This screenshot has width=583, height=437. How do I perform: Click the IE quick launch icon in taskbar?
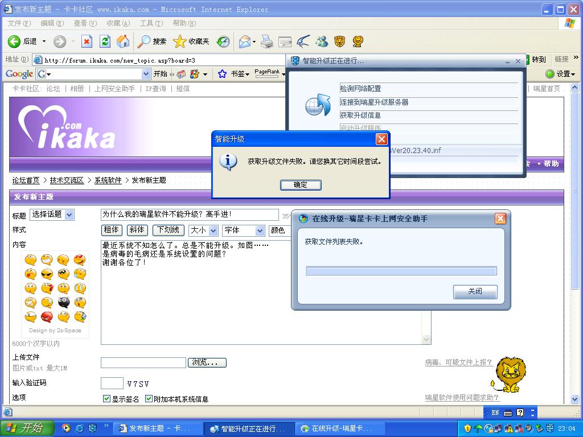coord(79,428)
